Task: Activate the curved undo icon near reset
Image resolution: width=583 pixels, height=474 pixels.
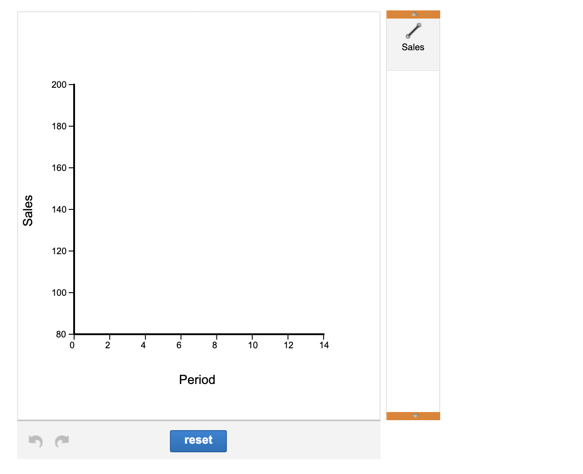Action: tap(36, 441)
